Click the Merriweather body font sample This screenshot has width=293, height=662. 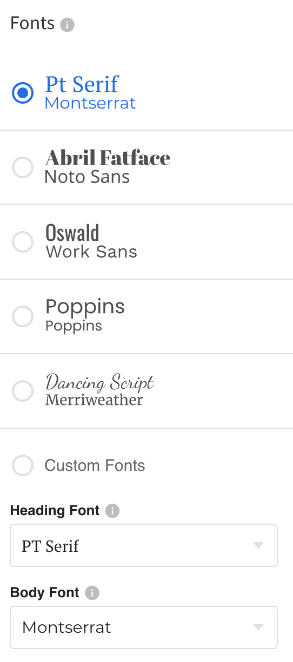click(94, 400)
